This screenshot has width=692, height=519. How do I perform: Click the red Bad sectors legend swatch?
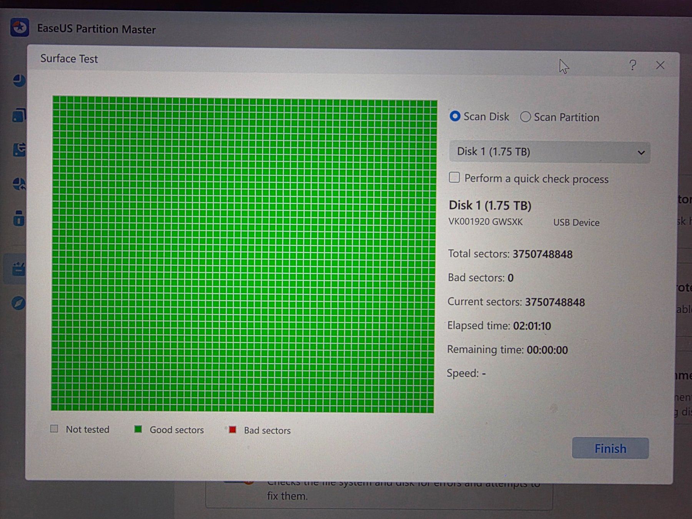coord(232,430)
